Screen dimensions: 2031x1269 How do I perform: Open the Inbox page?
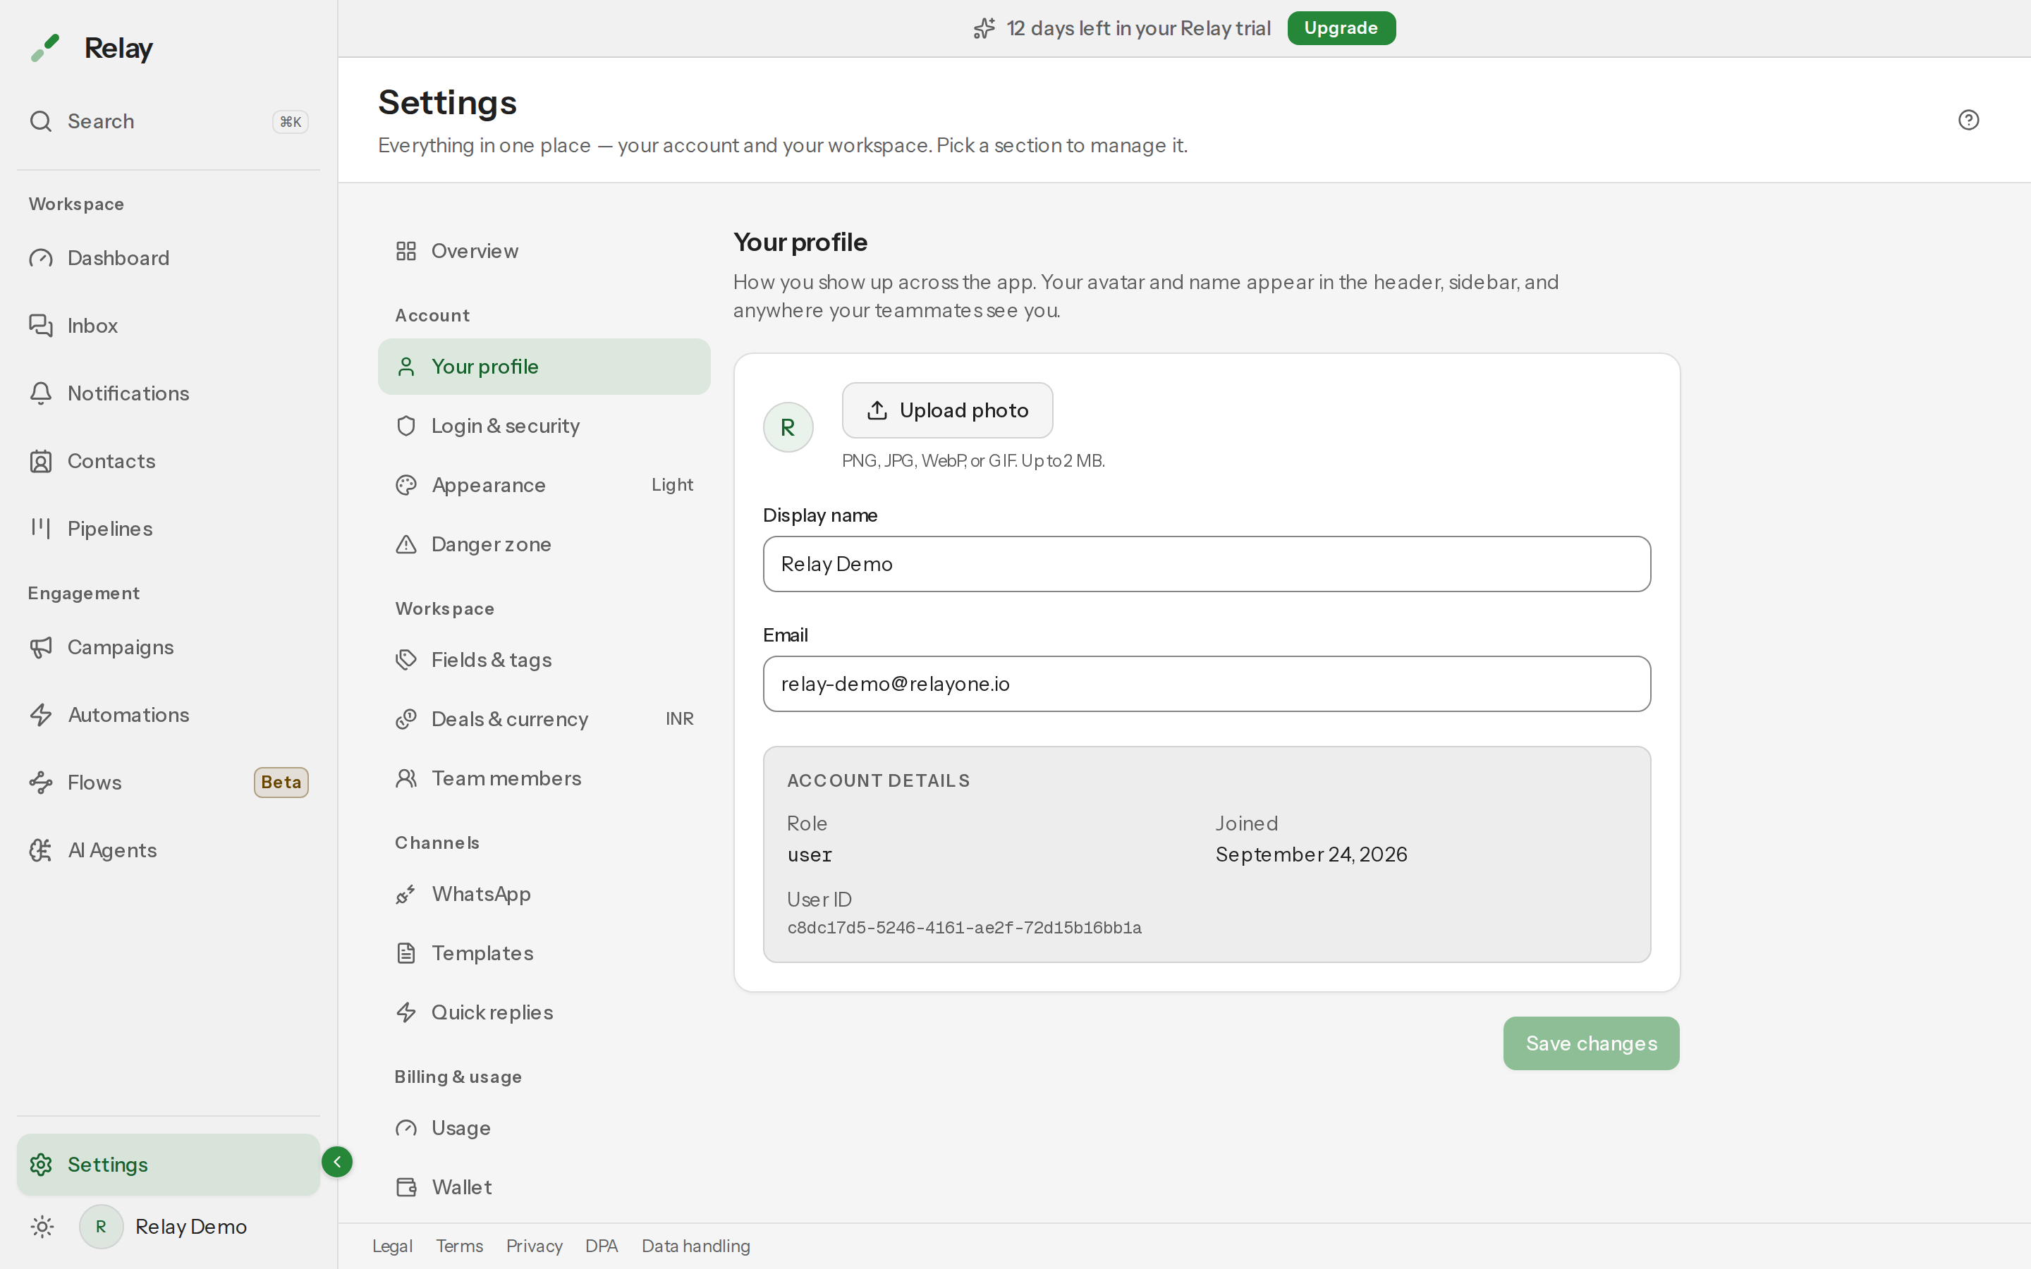[x=168, y=326]
